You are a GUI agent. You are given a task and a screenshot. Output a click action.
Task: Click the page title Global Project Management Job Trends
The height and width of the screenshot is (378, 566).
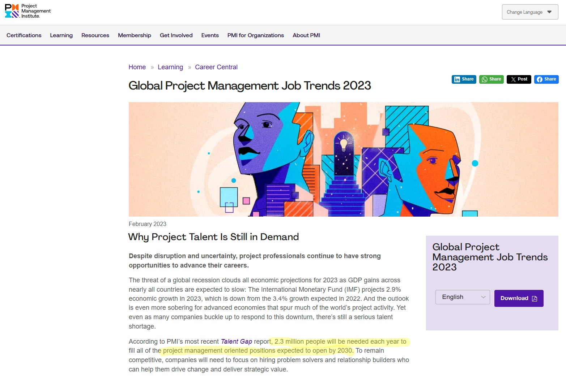point(250,86)
